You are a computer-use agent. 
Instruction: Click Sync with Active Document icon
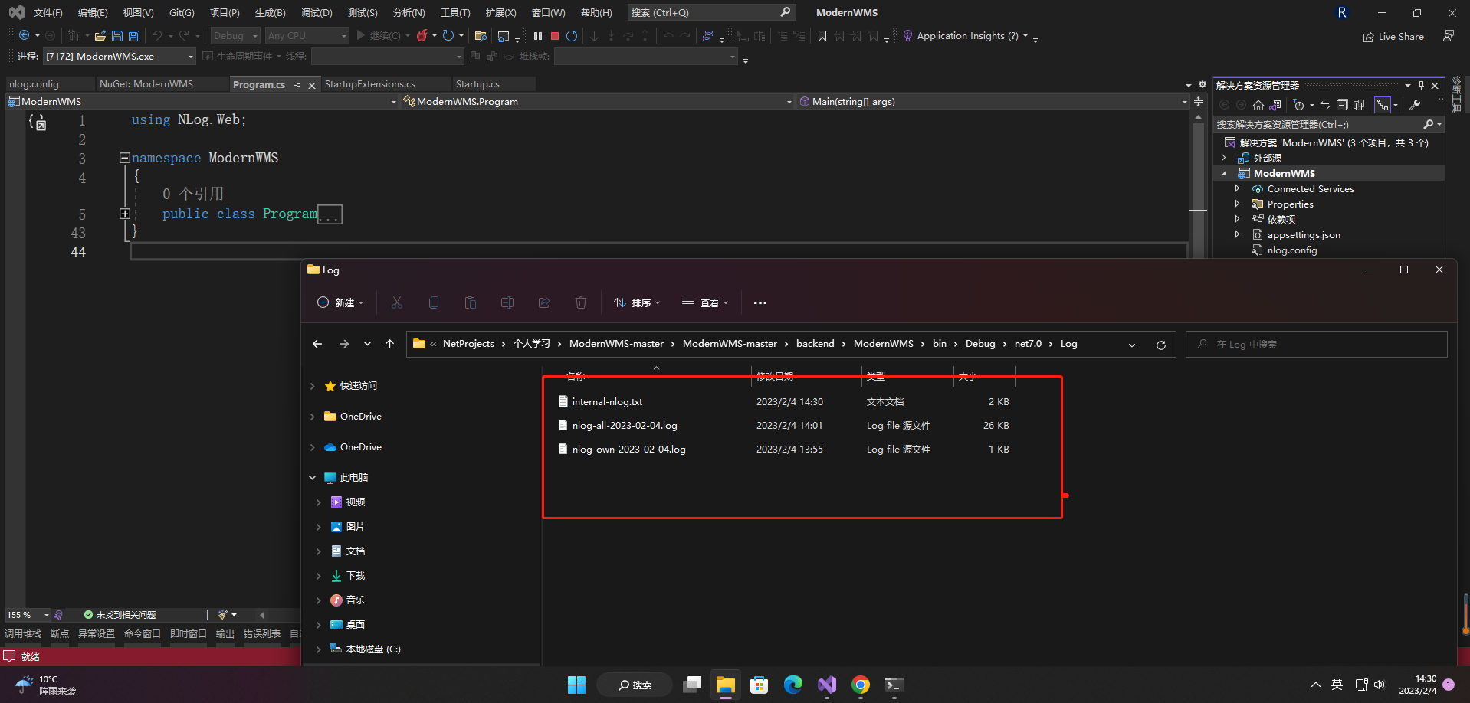coord(1324,105)
